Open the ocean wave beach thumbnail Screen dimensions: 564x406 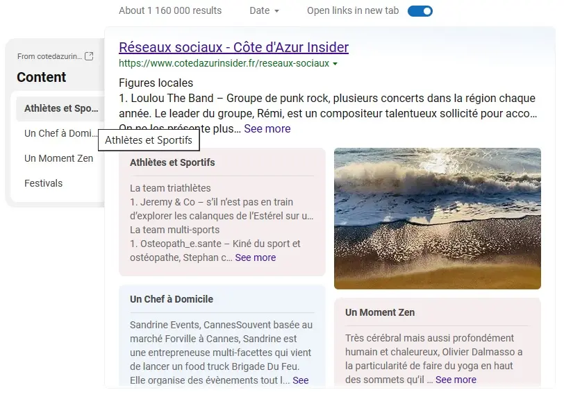coord(437,218)
